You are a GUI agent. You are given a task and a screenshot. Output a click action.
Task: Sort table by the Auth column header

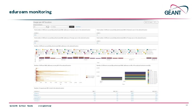132,91
